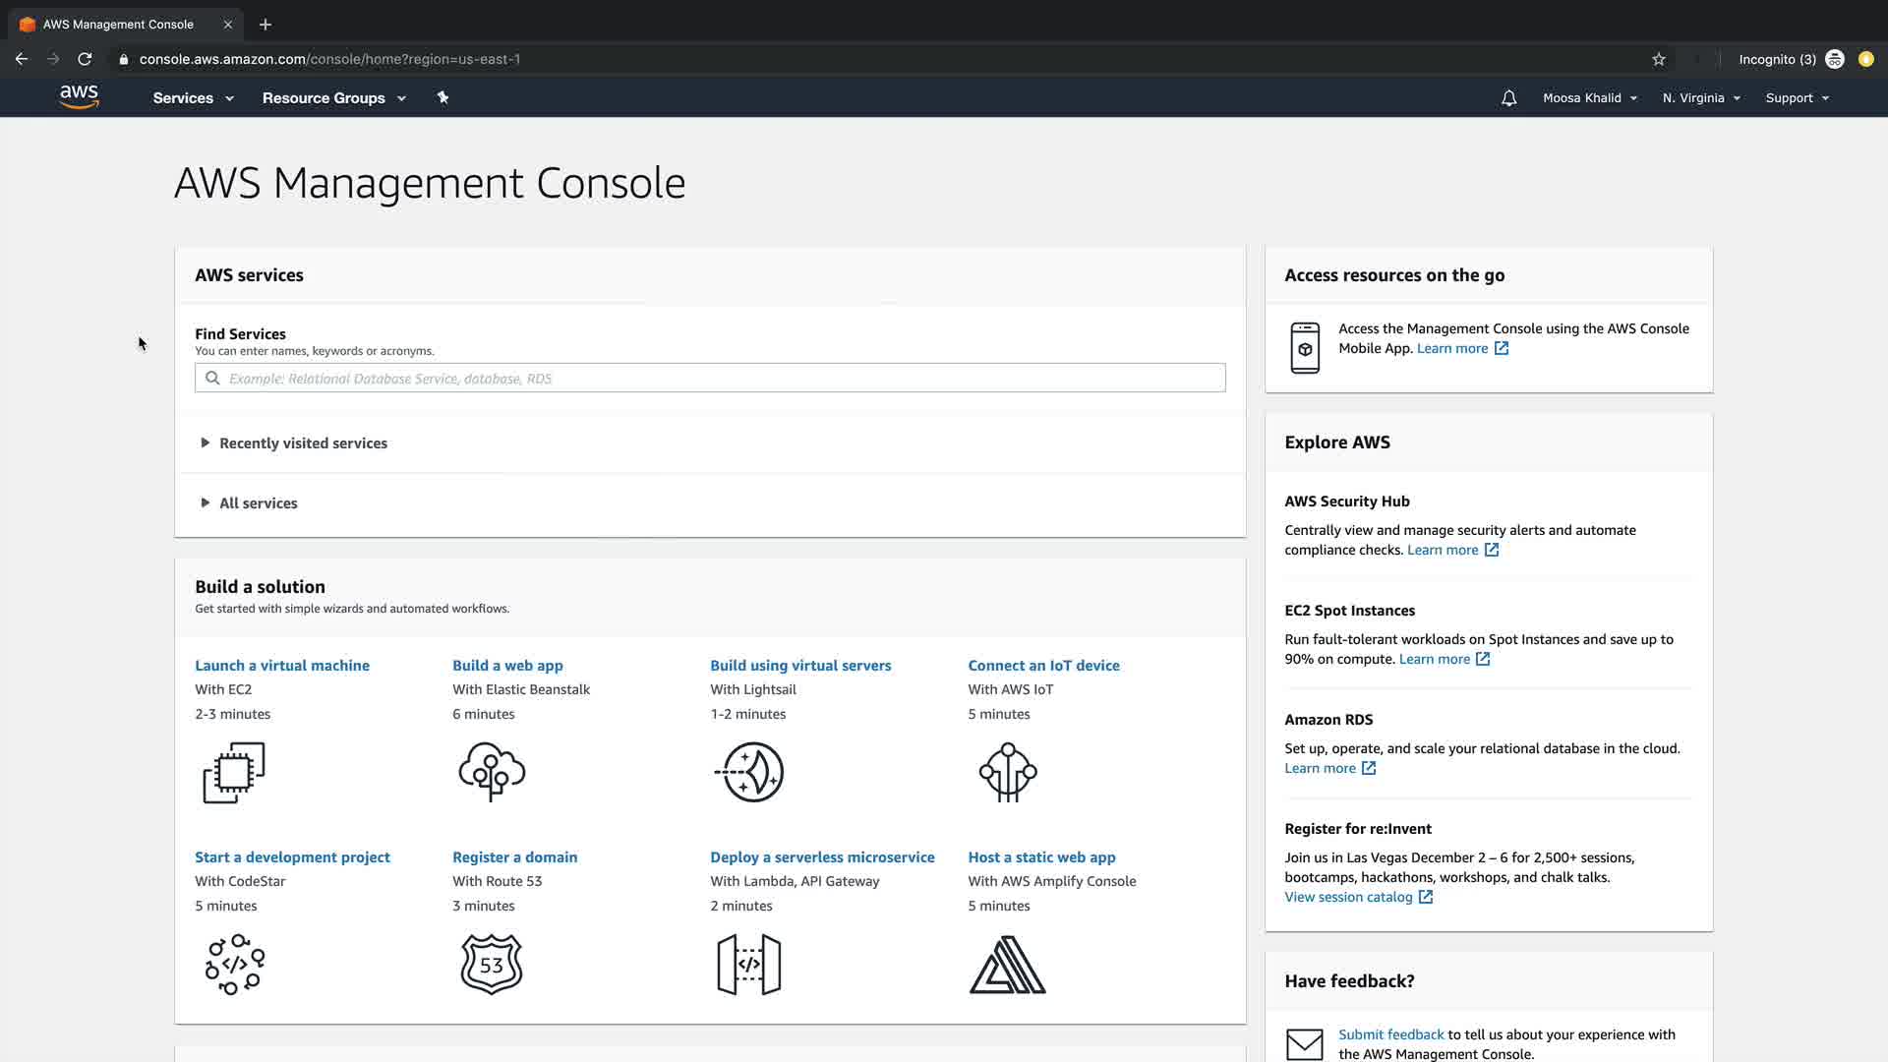This screenshot has height=1062, width=1888.
Task: Open the Launch a virtual machine link
Action: coord(282,666)
